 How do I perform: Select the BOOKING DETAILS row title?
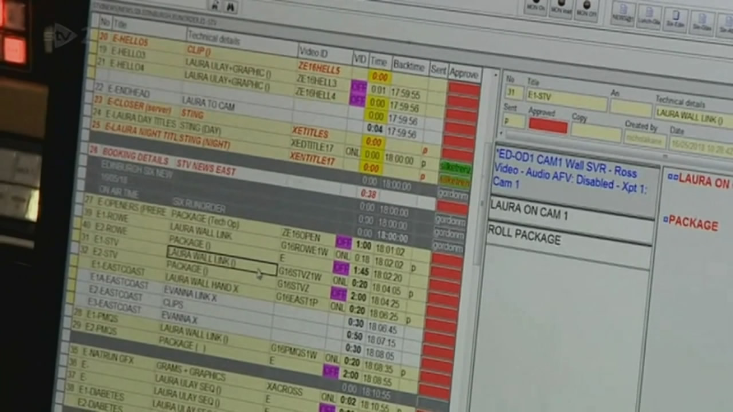136,157
